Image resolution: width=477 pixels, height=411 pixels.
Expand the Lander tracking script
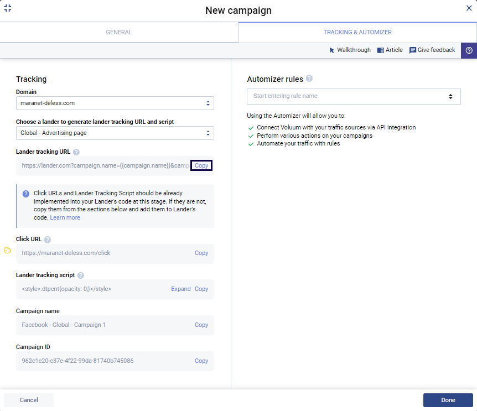pyautogui.click(x=181, y=289)
